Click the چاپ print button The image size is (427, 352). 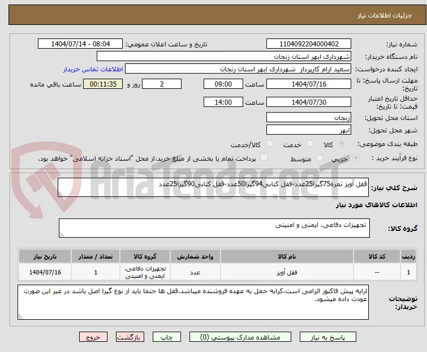tap(167, 337)
